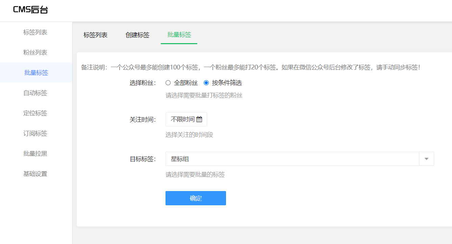The height and width of the screenshot is (244, 452).
Task: Open 订阅标签 in the sidebar
Action: coord(35,133)
